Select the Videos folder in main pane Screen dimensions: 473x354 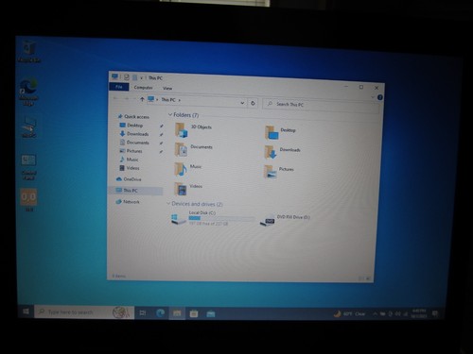[188, 189]
